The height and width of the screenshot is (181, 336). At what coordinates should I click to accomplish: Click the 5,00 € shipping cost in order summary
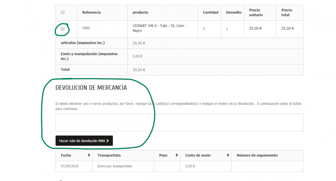pos(137,56)
